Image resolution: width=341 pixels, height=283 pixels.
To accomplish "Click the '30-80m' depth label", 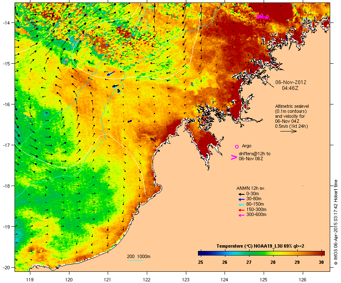I will point(254,199).
